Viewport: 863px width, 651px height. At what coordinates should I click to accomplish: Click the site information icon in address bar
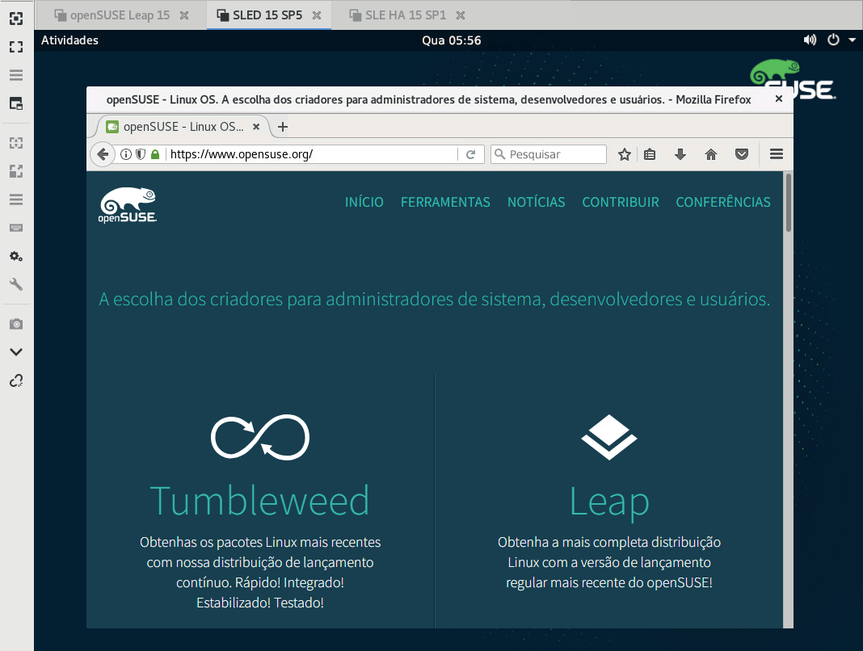(x=126, y=154)
